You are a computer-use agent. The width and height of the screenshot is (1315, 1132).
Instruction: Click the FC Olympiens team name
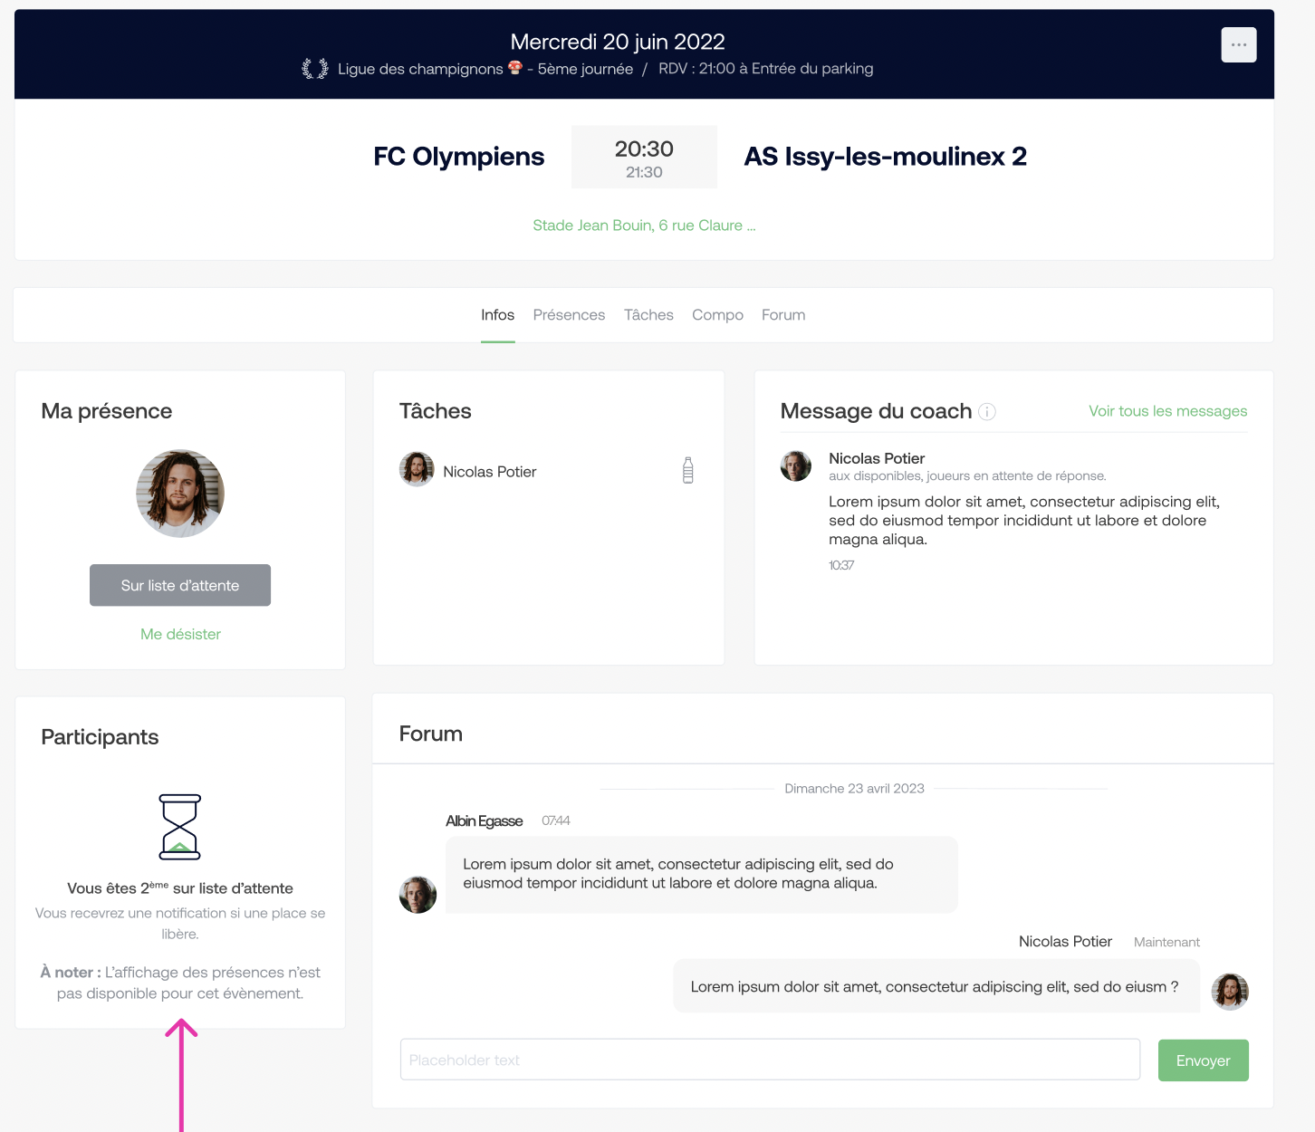459,157
